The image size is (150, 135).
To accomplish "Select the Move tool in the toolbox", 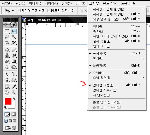I will coord(14,31).
